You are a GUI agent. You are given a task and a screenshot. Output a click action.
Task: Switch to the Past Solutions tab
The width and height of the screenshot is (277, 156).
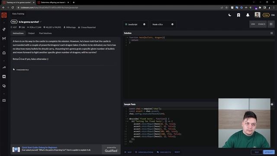tap(45, 33)
